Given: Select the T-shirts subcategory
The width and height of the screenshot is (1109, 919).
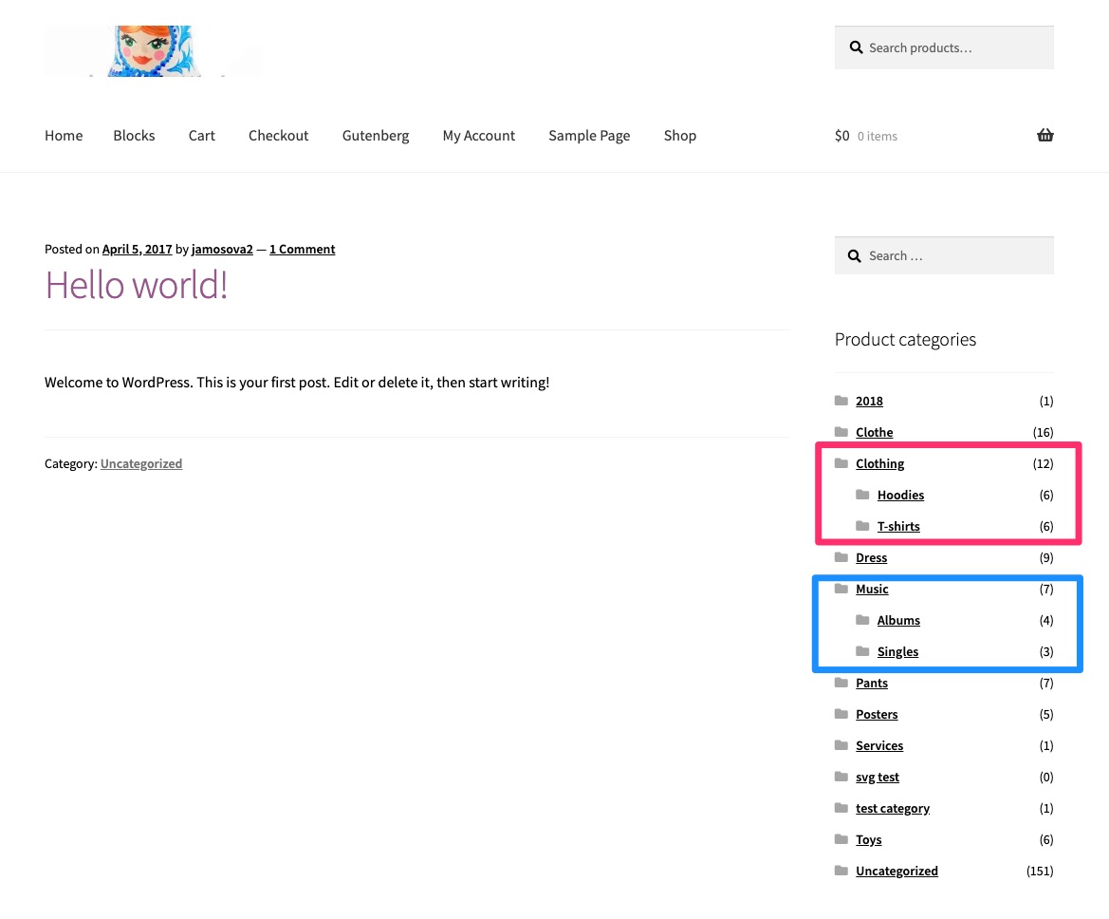Looking at the screenshot, I should (898, 526).
